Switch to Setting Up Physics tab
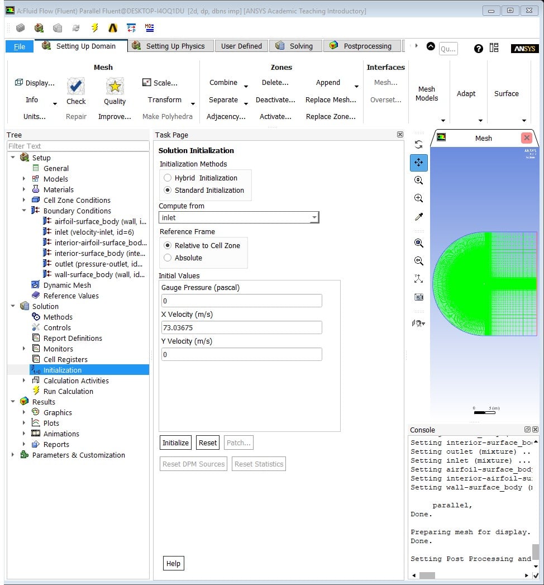 tap(171, 46)
